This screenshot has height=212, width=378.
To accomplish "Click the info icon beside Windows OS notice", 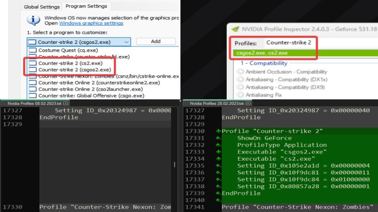I will point(33,20).
